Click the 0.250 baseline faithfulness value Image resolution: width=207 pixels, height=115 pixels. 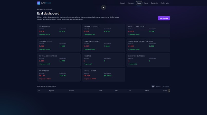[x=42, y=31]
